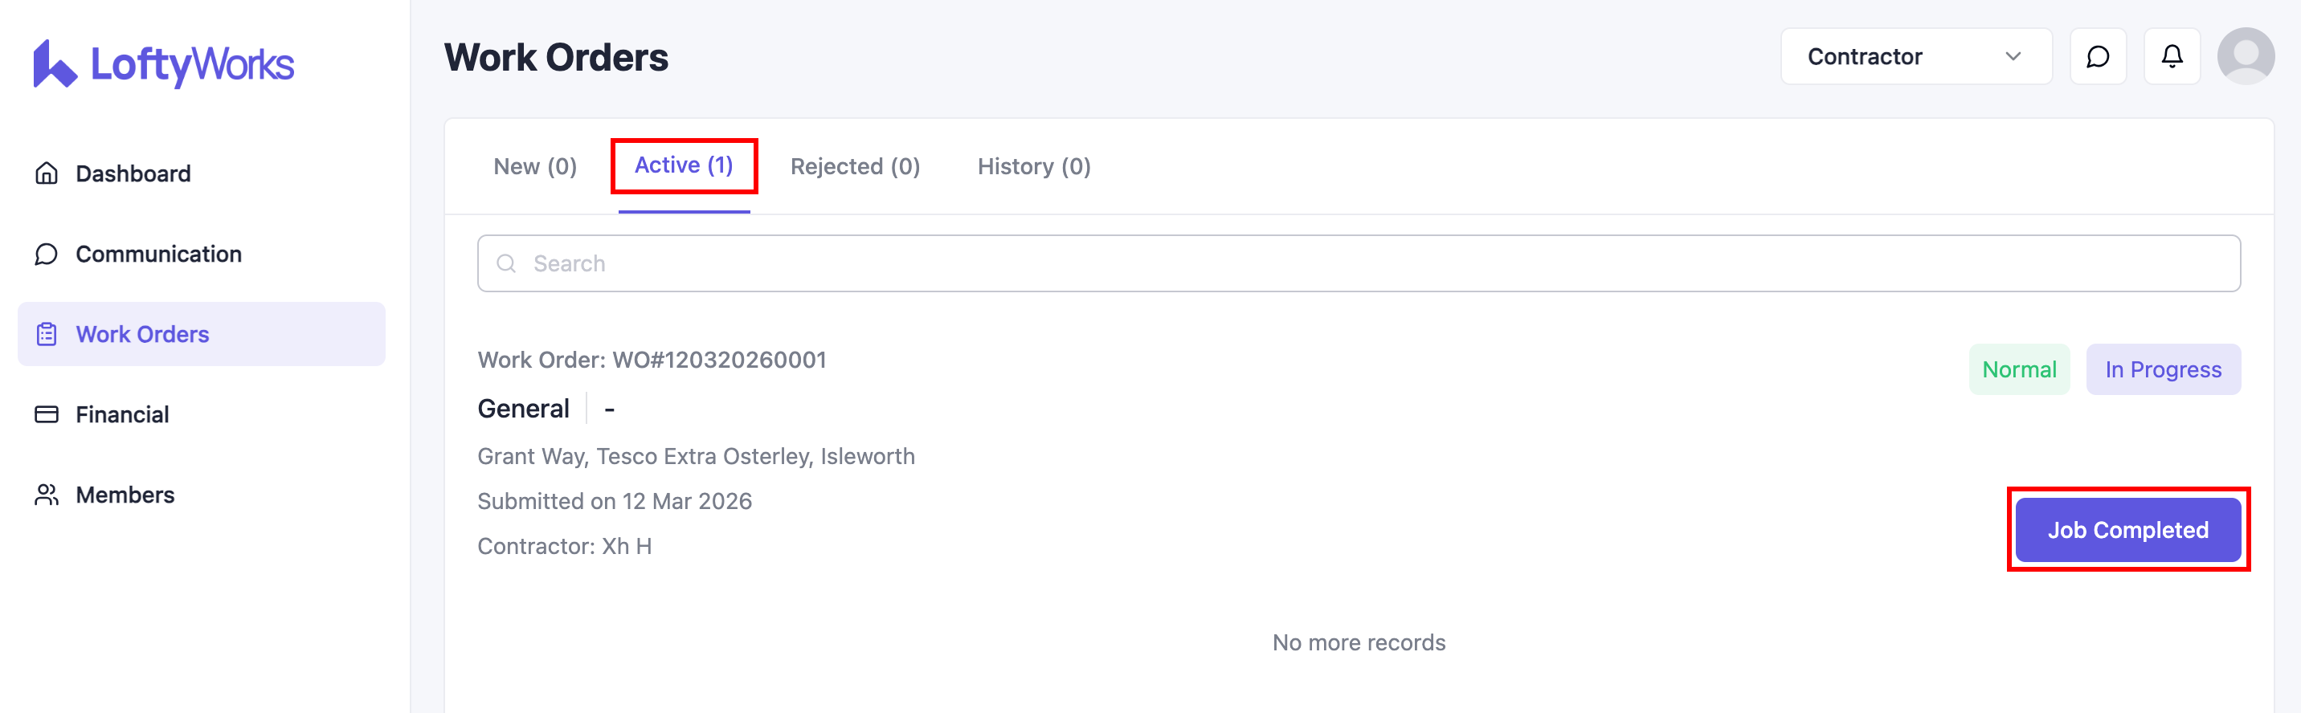This screenshot has width=2301, height=713.
Task: Open notifications bell
Action: (2172, 57)
